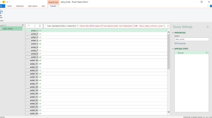Open the List link for artist_14

[40, 74]
